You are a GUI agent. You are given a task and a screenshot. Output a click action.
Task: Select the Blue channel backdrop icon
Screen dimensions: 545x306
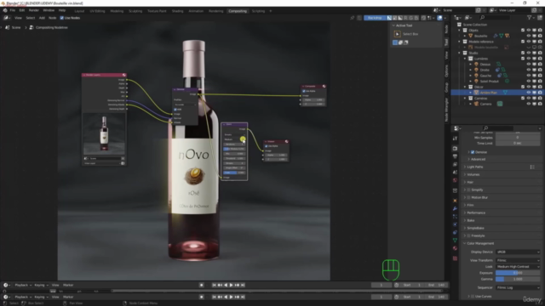tap(416, 18)
